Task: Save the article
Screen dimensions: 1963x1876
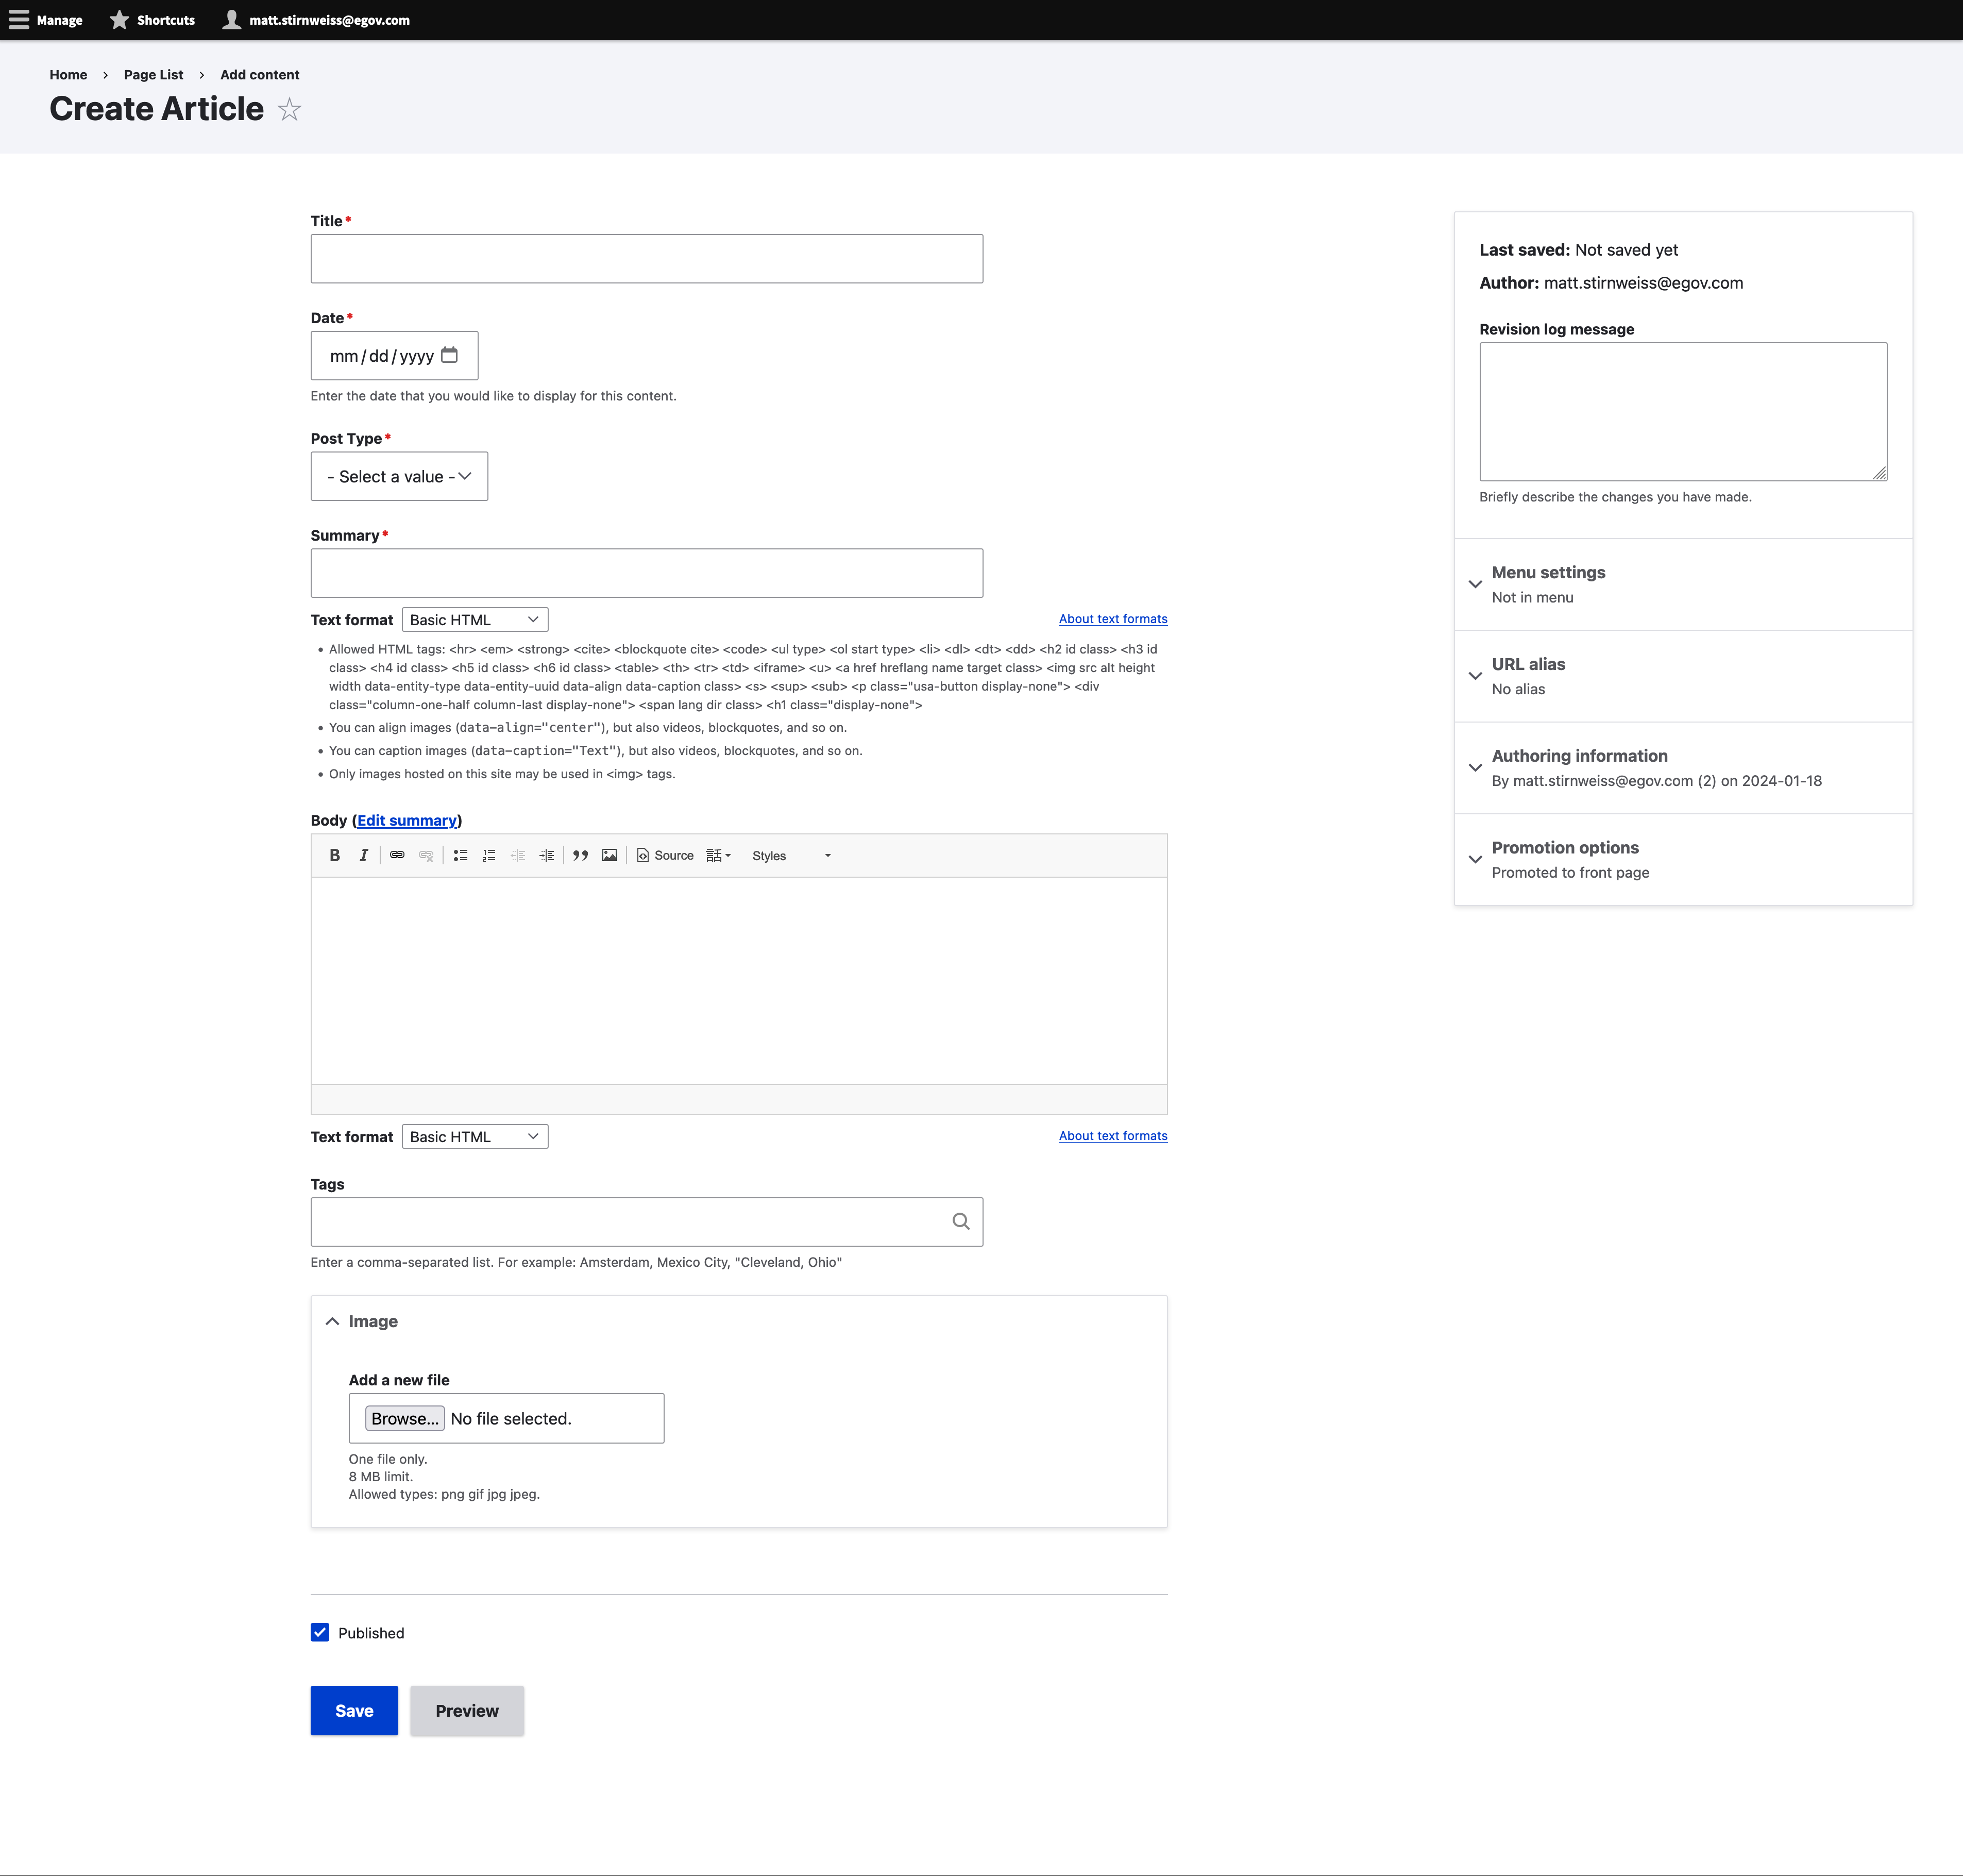Action: tap(354, 1710)
